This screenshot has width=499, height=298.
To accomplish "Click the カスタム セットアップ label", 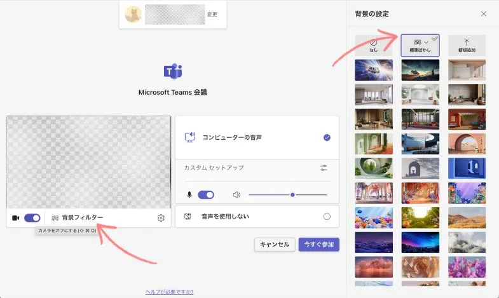I will 214,168.
